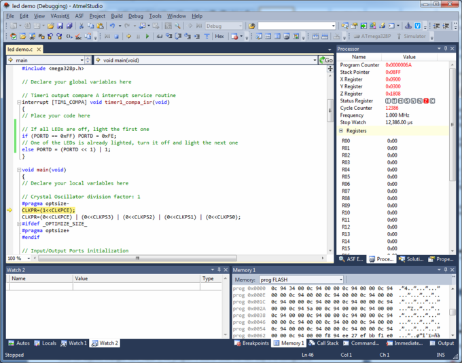Image resolution: width=462 pixels, height=363 pixels.
Task: Open the 100 % zoom dropdown
Action: [29, 259]
